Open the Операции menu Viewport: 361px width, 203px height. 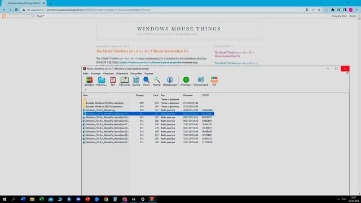[x=108, y=73]
